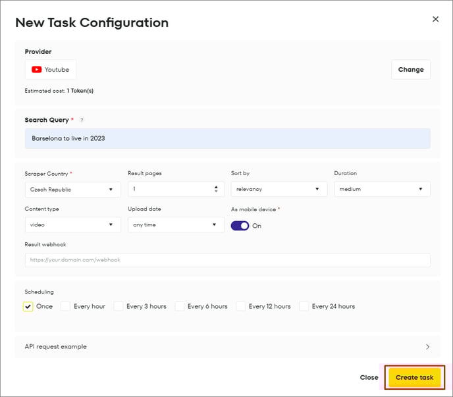Open the Sort by relevancy dropdown
This screenshot has height=397, width=453.
[279, 189]
